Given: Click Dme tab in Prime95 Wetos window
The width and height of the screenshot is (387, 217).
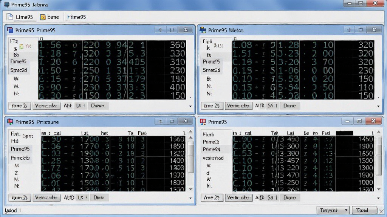Looking at the screenshot, I should [x=289, y=106].
